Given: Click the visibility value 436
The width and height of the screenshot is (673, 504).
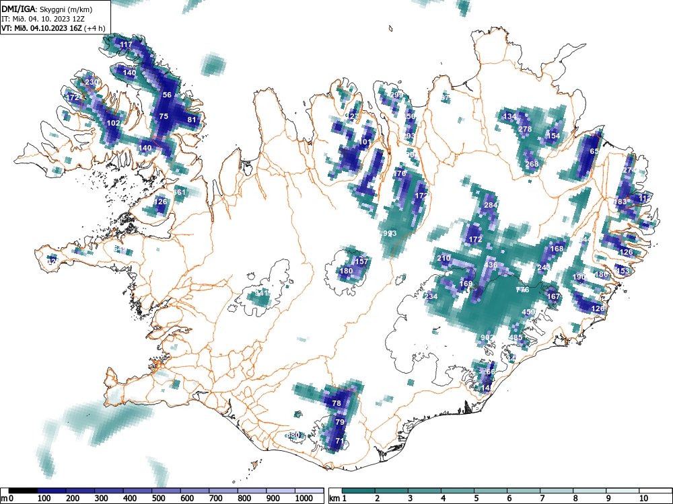Looking at the screenshot, I should pyautogui.click(x=491, y=265).
